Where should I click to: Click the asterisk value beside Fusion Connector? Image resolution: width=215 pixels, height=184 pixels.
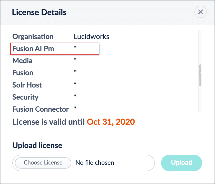click(75, 108)
